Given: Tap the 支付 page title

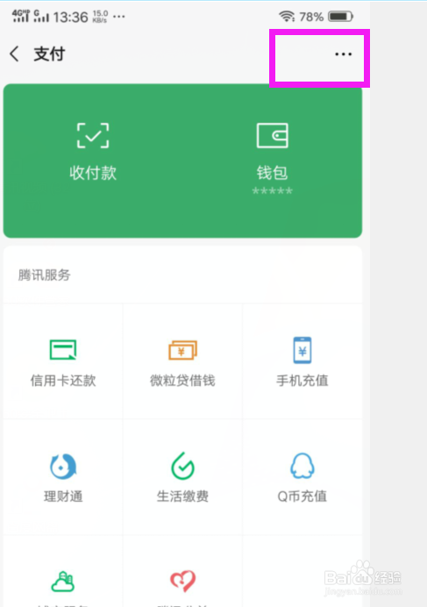Looking at the screenshot, I should tap(49, 54).
